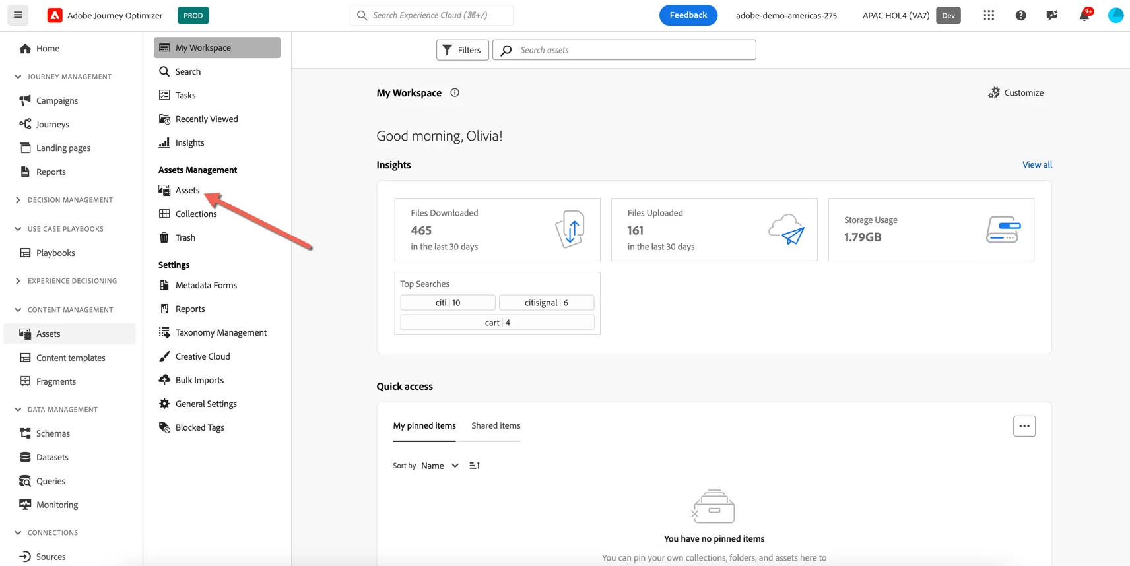Click the Search assets input field
Image resolution: width=1130 pixels, height=566 pixels.
tap(624, 50)
